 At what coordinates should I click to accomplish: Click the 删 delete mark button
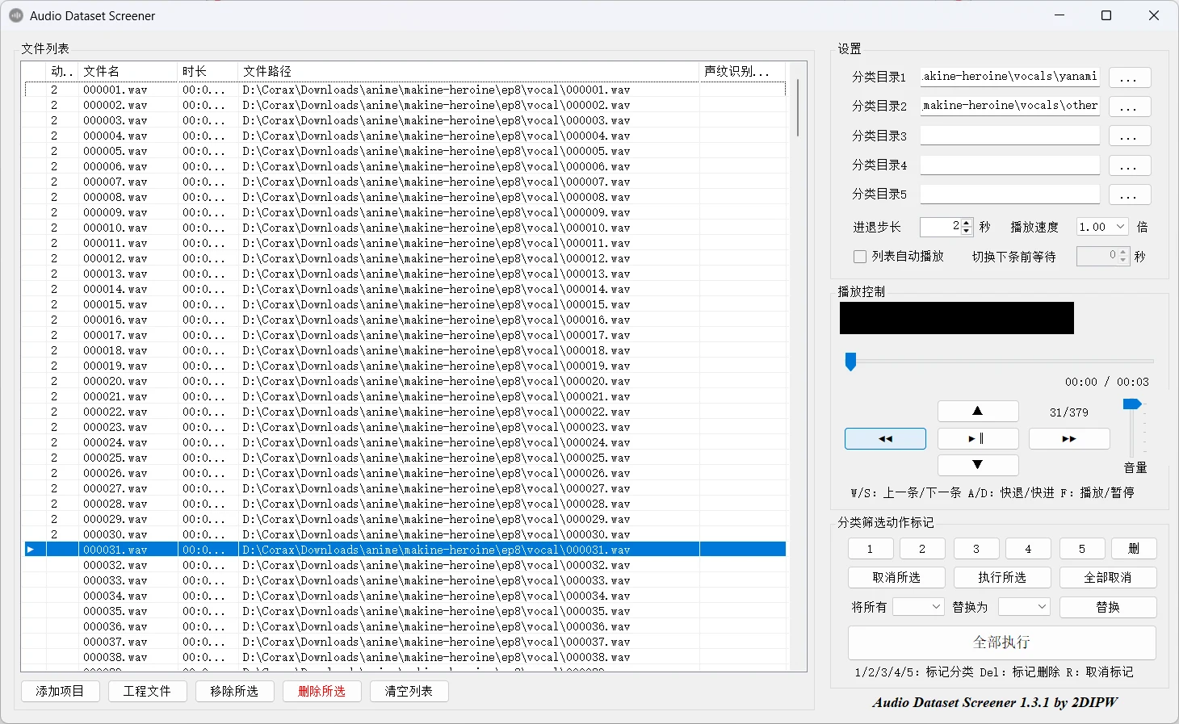point(1134,549)
